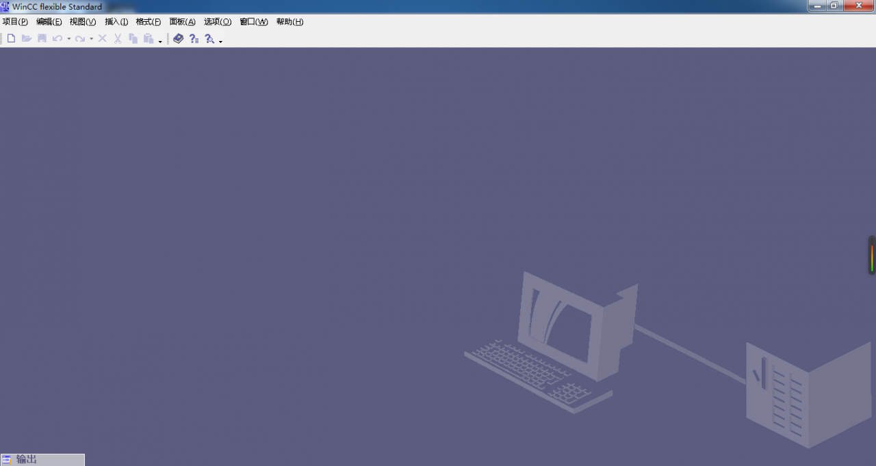876x466 pixels.
Task: Open the 面板(A) menu
Action: pyautogui.click(x=183, y=22)
